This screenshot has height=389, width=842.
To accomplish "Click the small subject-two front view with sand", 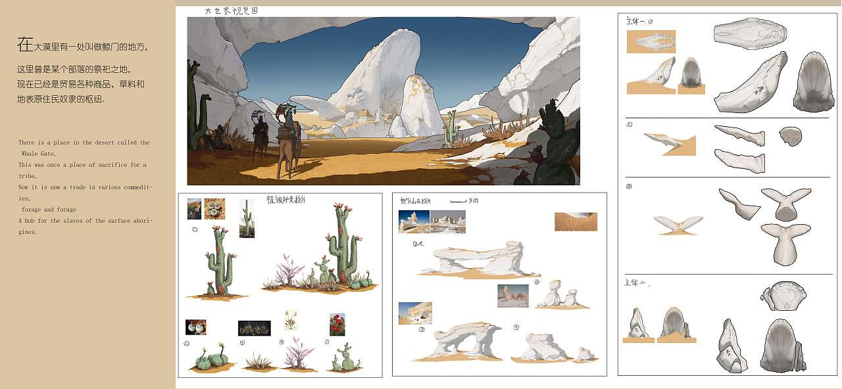I will click(x=677, y=325).
